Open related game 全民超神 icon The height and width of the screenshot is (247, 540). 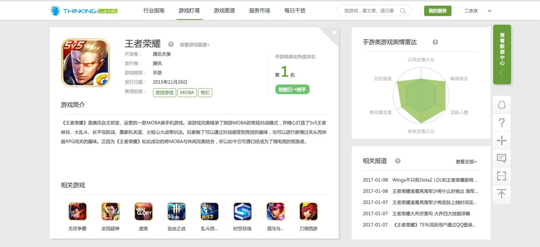pos(111,212)
